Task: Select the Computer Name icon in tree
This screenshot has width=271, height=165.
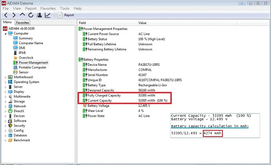Action: [x=15, y=43]
